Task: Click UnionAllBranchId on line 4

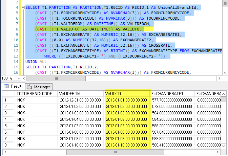Action: (x=177, y=7)
